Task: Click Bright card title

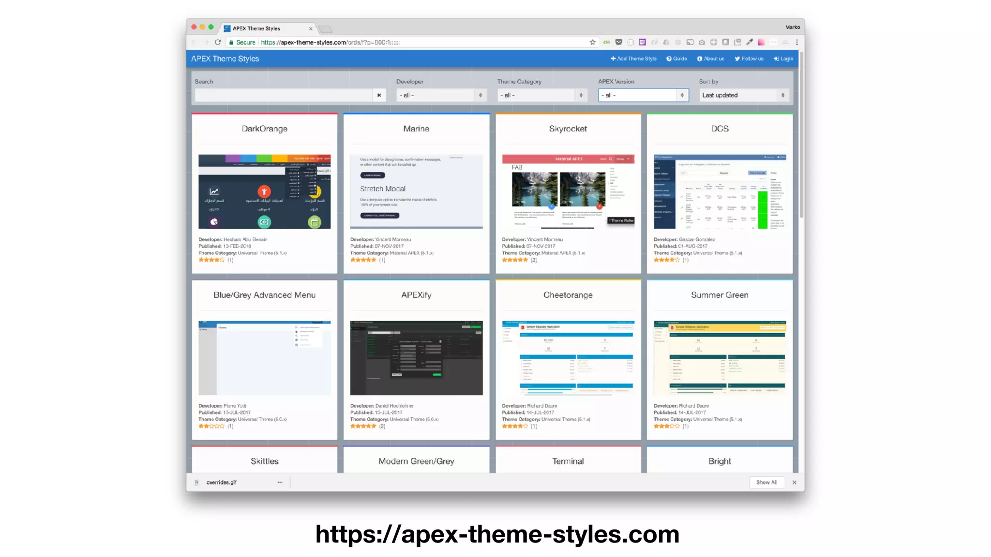Action: (720, 461)
